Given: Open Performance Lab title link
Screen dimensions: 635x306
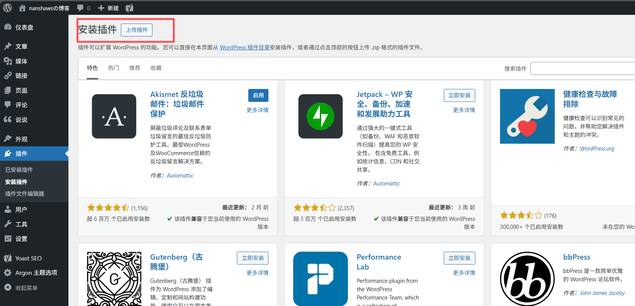Looking at the screenshot, I should pos(379,262).
